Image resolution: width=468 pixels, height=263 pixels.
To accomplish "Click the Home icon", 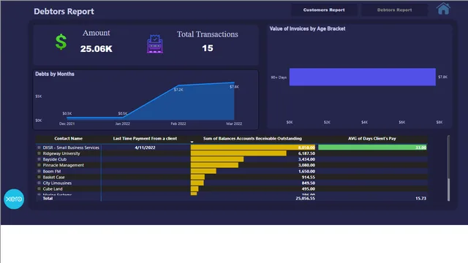I will (443, 9).
